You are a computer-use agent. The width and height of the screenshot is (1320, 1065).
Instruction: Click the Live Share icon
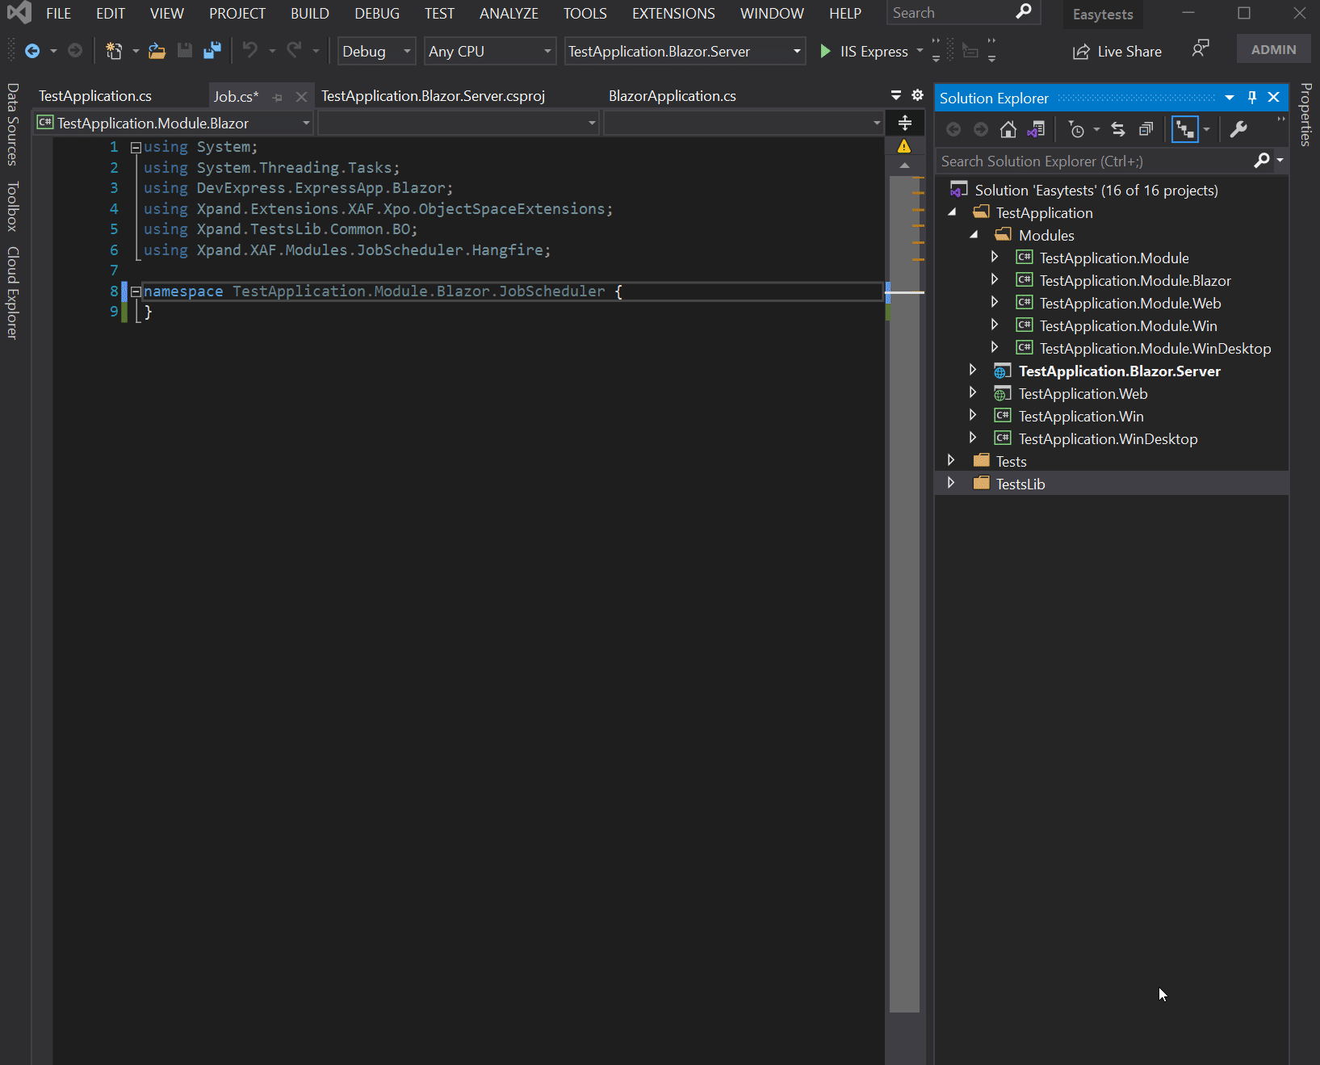[1081, 52]
